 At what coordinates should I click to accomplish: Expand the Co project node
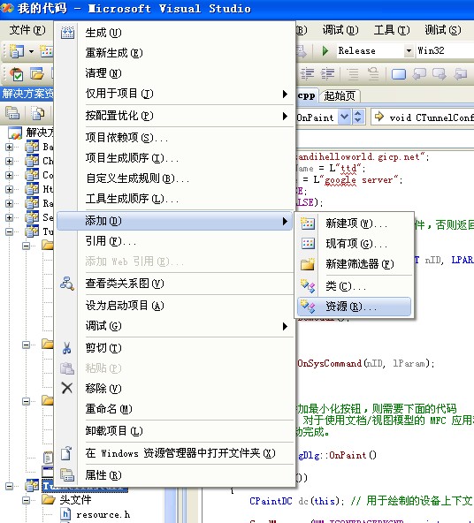pos(10,175)
